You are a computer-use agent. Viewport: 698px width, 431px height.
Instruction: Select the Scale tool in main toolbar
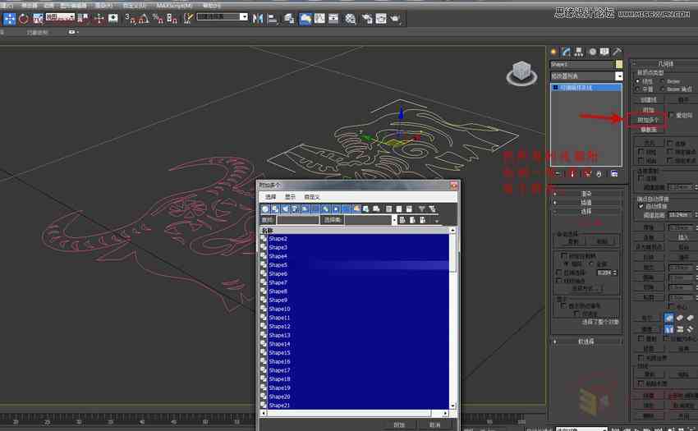click(38, 19)
